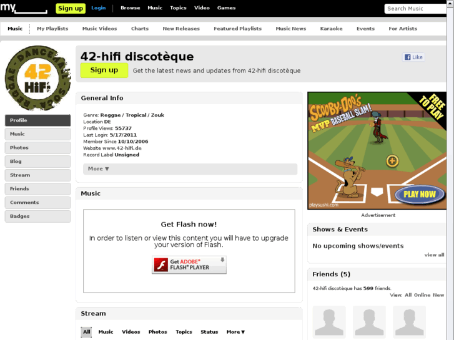Go to My Playlists
The width and height of the screenshot is (454, 340).
pyautogui.click(x=52, y=29)
